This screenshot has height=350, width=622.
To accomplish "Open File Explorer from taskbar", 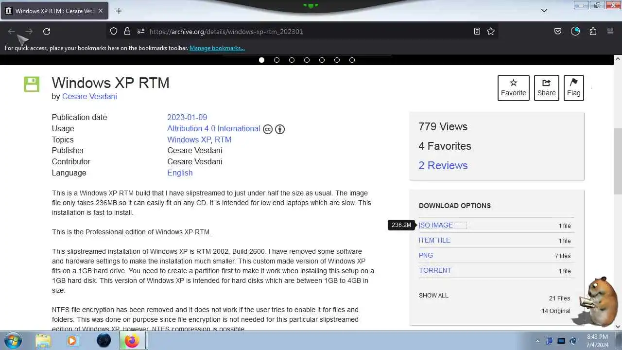I will pyautogui.click(x=43, y=340).
